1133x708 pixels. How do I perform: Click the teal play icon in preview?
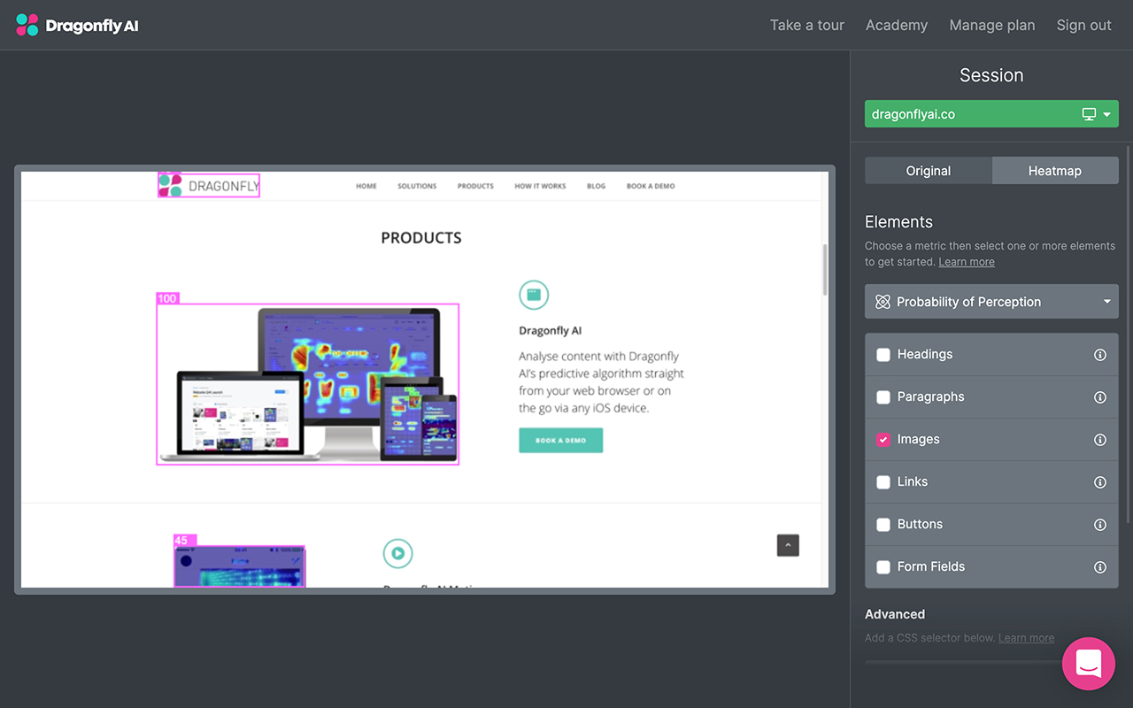pos(398,553)
